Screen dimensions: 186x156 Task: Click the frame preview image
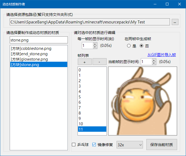[x=143, y=101]
